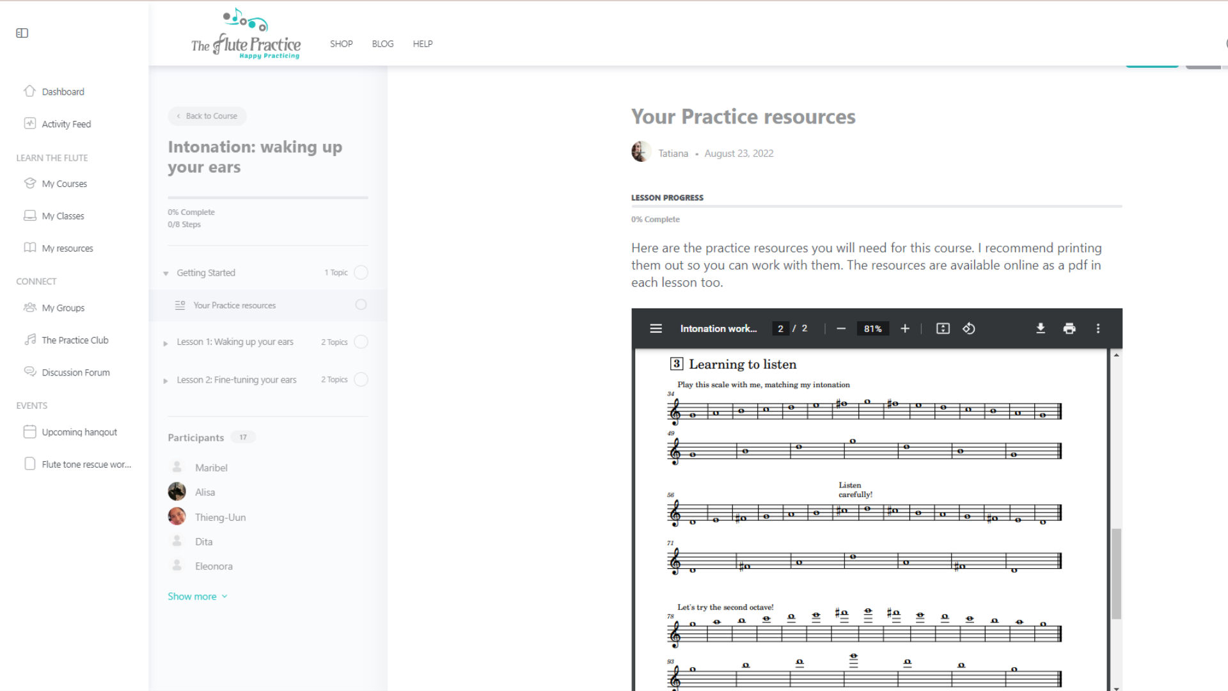Toggle the PDF sidebar menu icon
The height and width of the screenshot is (691, 1228).
656,328
